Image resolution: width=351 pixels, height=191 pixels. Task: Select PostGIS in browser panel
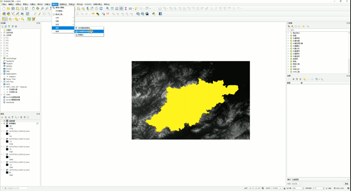click(9, 64)
